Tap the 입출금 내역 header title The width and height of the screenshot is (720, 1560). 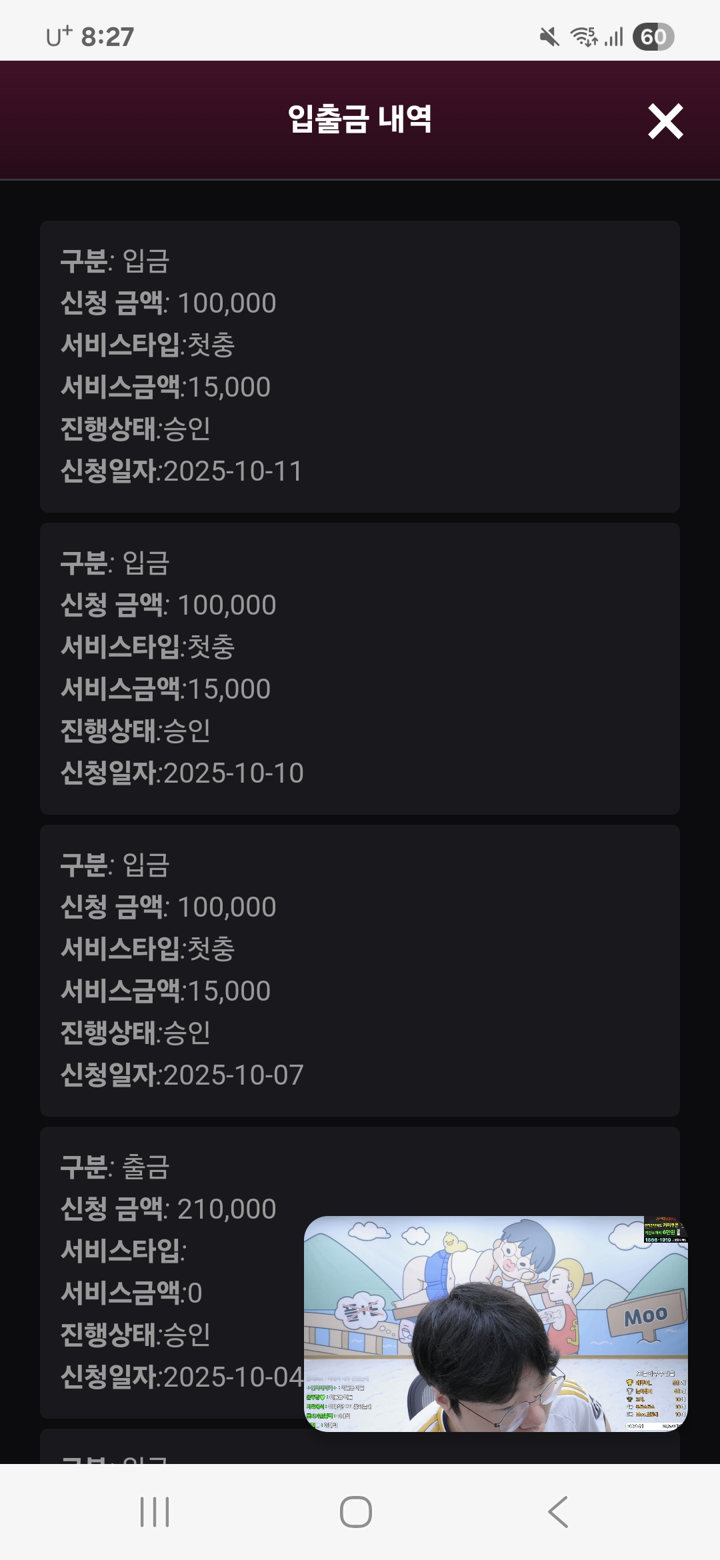pyautogui.click(x=359, y=120)
